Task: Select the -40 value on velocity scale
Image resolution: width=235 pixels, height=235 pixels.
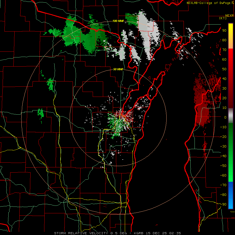Action: coord(223,156)
